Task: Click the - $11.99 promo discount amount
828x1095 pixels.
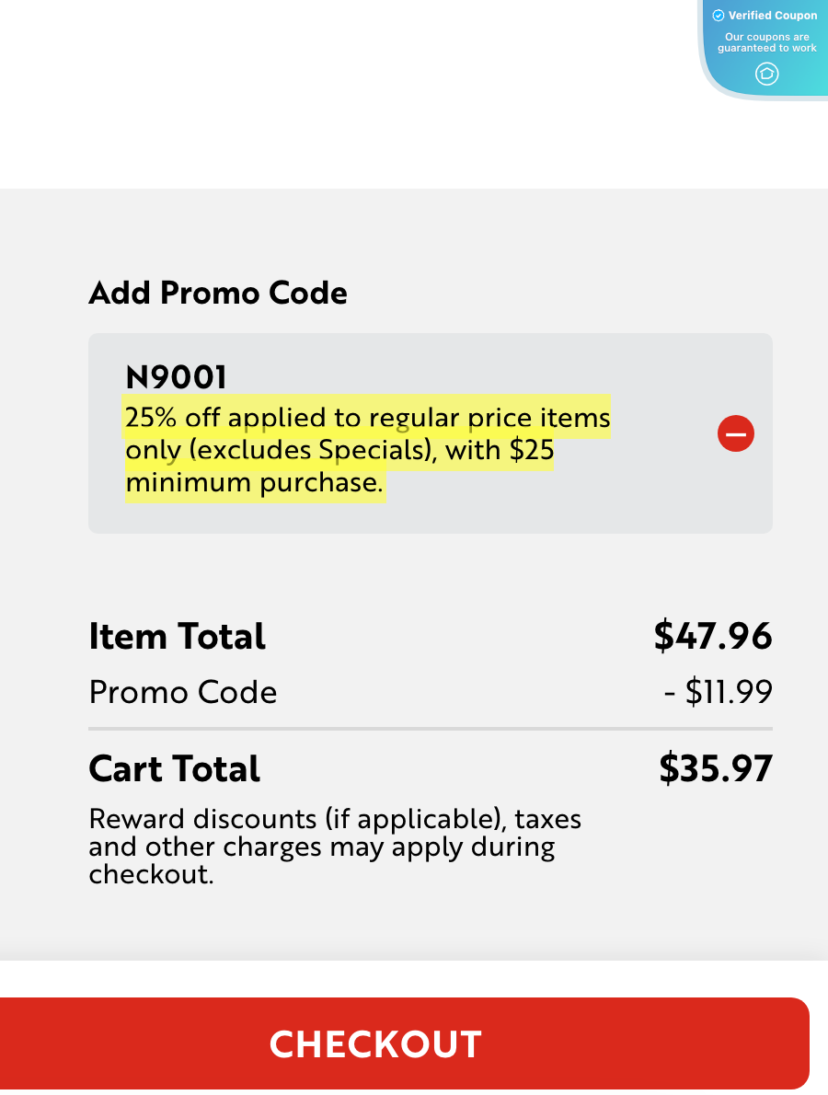Action: tap(718, 692)
